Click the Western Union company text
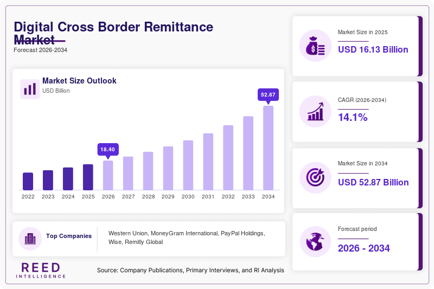434x289 pixels. pos(128,233)
